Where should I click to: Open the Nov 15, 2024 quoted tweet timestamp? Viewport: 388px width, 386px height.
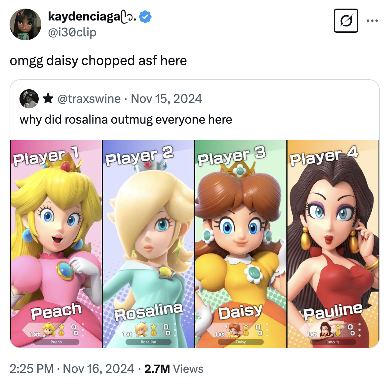[x=167, y=98]
